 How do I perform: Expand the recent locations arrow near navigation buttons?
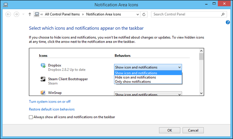tap(23, 14)
